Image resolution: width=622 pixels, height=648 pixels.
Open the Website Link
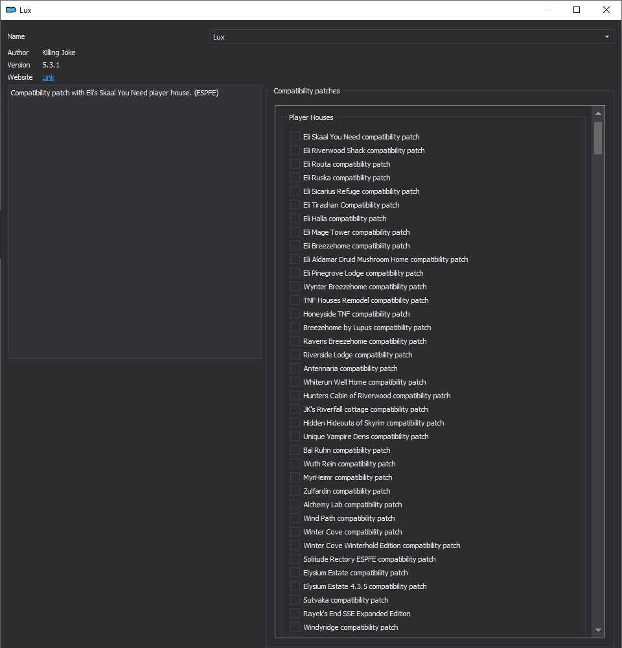coord(49,77)
